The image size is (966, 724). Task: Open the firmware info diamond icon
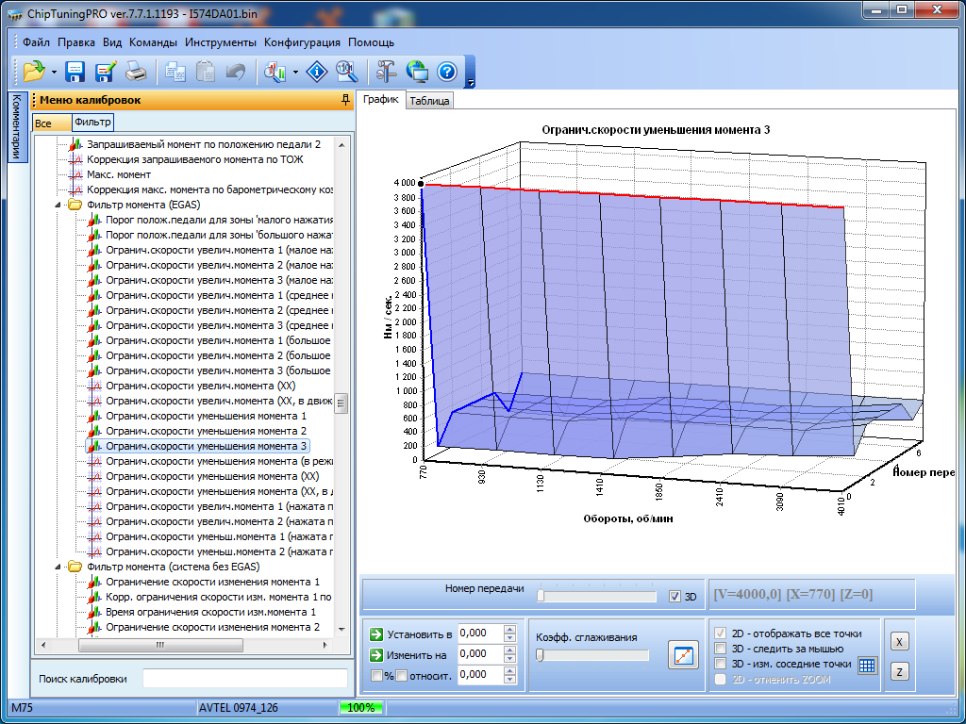pos(319,72)
